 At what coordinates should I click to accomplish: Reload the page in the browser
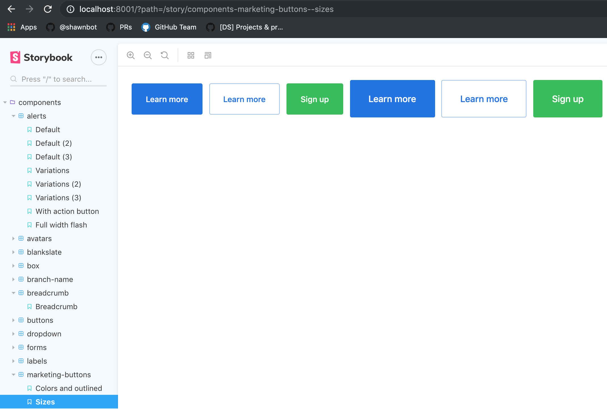click(x=48, y=9)
